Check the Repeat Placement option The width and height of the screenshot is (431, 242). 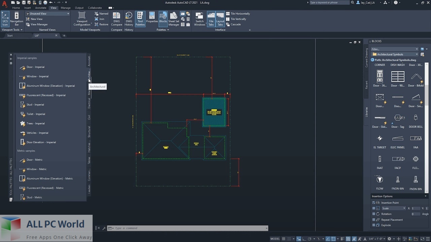373,219
